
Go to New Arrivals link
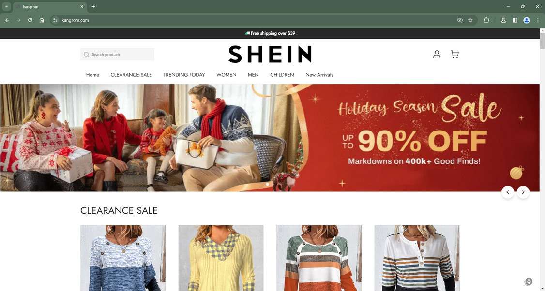coord(319,74)
